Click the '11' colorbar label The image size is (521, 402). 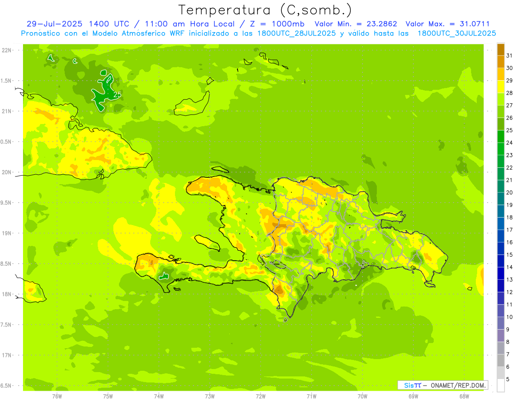pyautogui.click(x=509, y=304)
